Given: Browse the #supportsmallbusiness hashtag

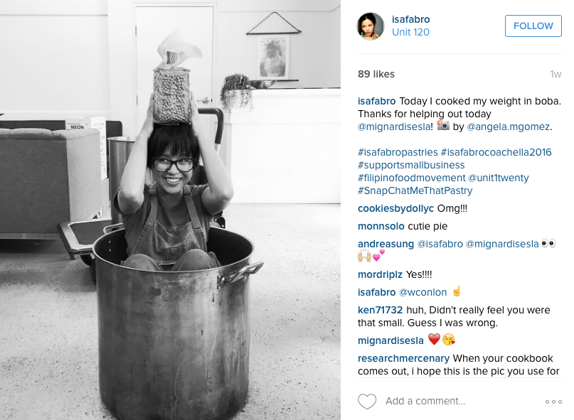Looking at the screenshot, I should point(411,165).
